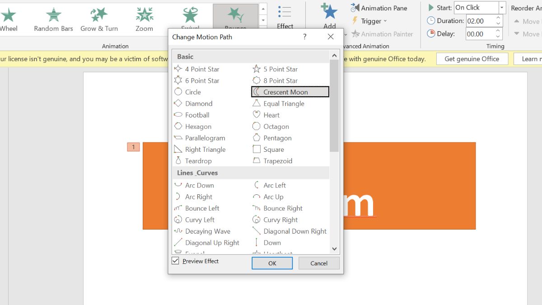This screenshot has height=305, width=542.
Task: Choose the Right Triangle path
Action: click(200, 150)
